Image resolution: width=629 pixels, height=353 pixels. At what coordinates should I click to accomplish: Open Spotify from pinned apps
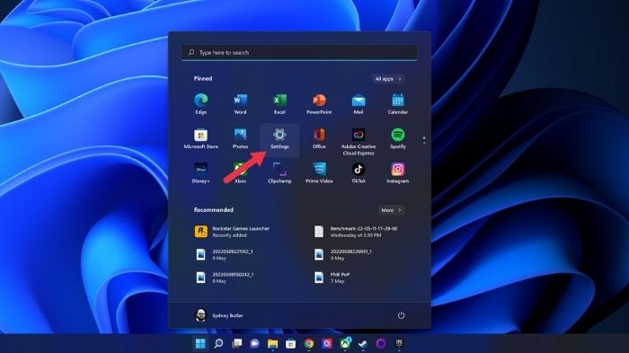point(397,138)
